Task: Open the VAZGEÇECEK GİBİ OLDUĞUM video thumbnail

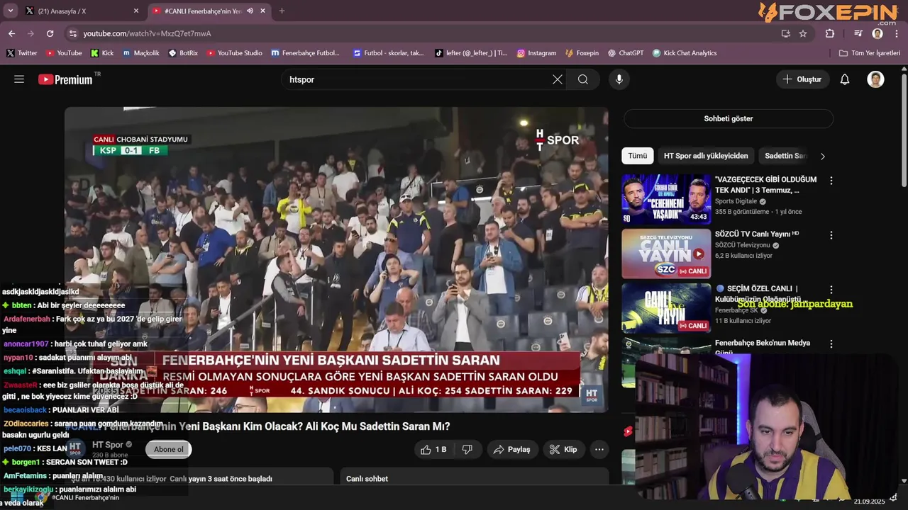Action: click(x=666, y=199)
